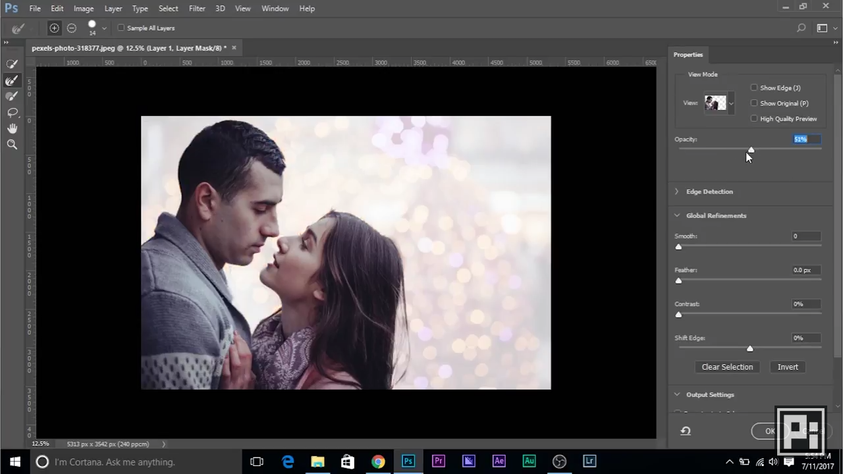
Task: Open Media Encoder taskbar icon
Action: [468, 461]
